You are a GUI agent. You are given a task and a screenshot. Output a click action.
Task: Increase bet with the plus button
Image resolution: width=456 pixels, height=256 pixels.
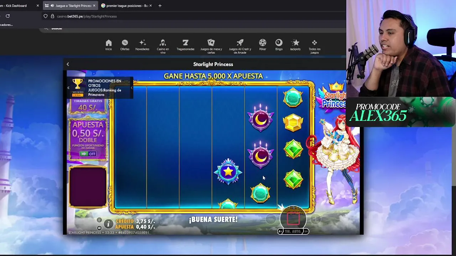tap(315, 219)
